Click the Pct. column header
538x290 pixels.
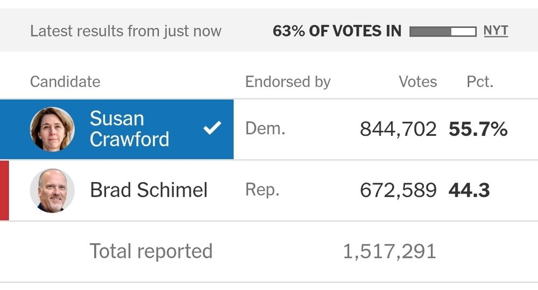[x=480, y=82]
